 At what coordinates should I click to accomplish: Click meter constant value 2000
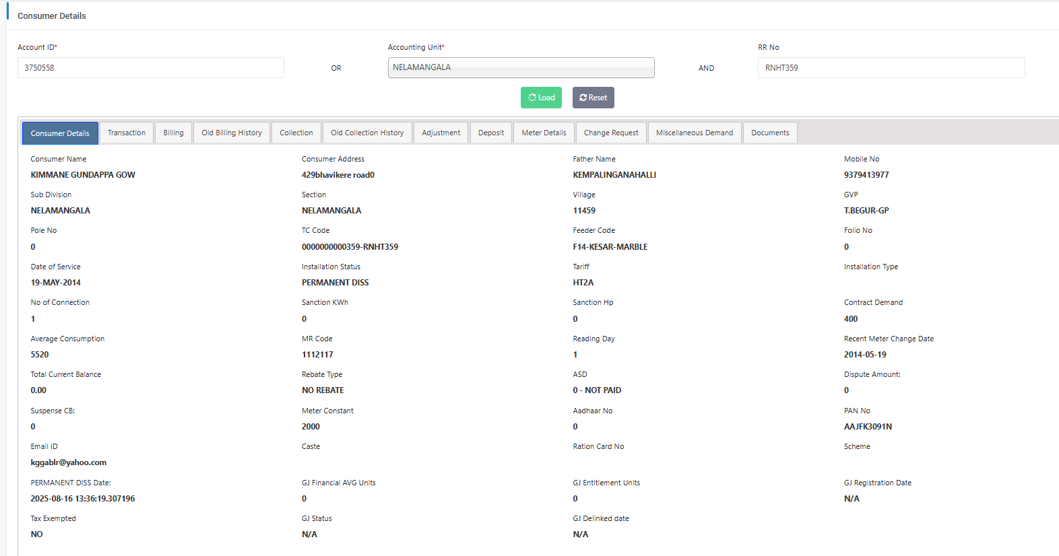click(311, 427)
